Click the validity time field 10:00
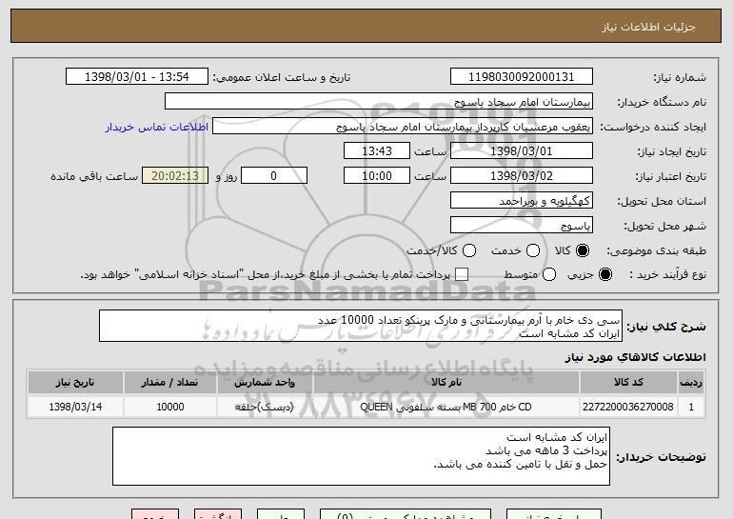Screen dimensions: 733x519 click(377, 176)
